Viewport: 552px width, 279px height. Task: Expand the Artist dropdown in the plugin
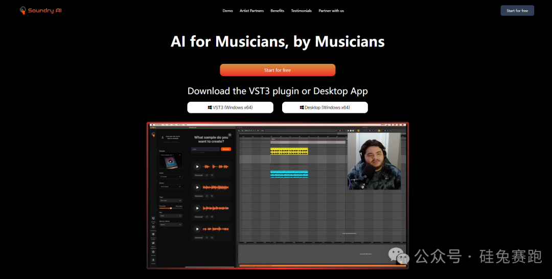(x=170, y=177)
